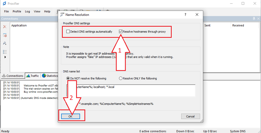Open the View menu
Image resolution: width=261 pixels, height=133 pixels.
(x=37, y=11)
